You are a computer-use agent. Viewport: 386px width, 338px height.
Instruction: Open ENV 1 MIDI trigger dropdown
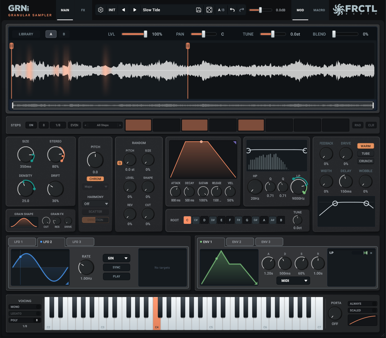293,281
